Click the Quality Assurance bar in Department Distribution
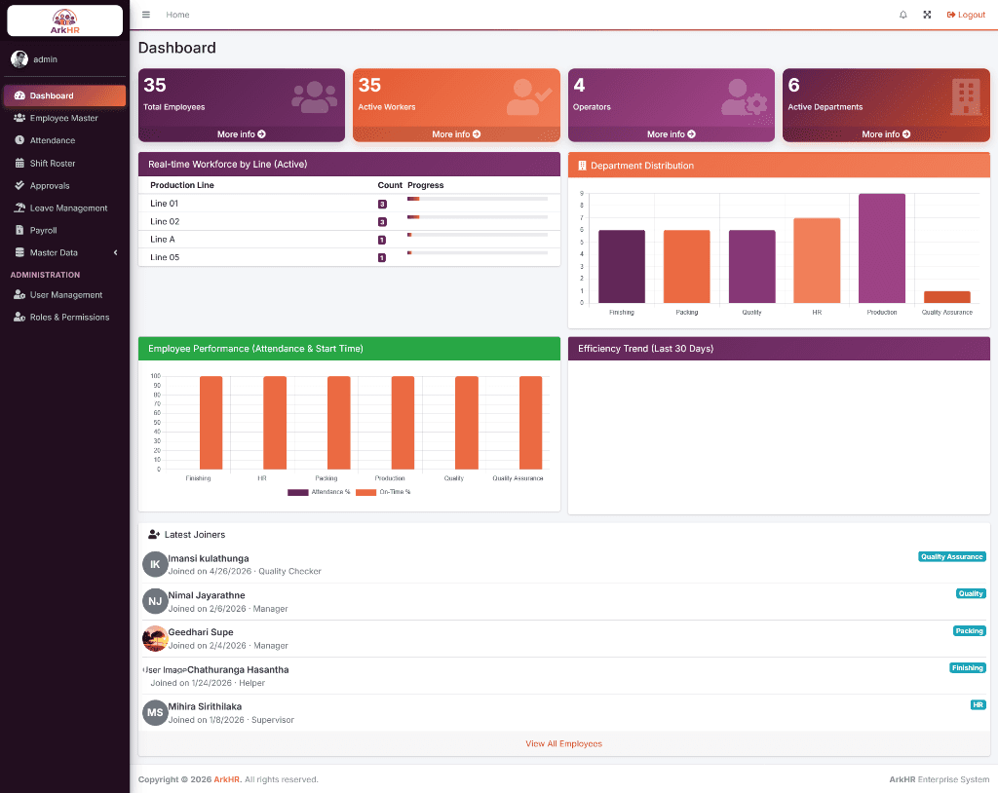 947,297
